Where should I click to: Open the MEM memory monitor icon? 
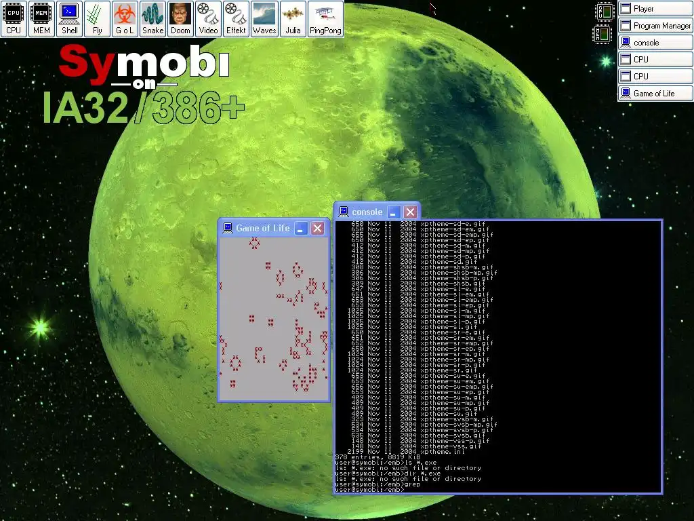[x=41, y=19]
